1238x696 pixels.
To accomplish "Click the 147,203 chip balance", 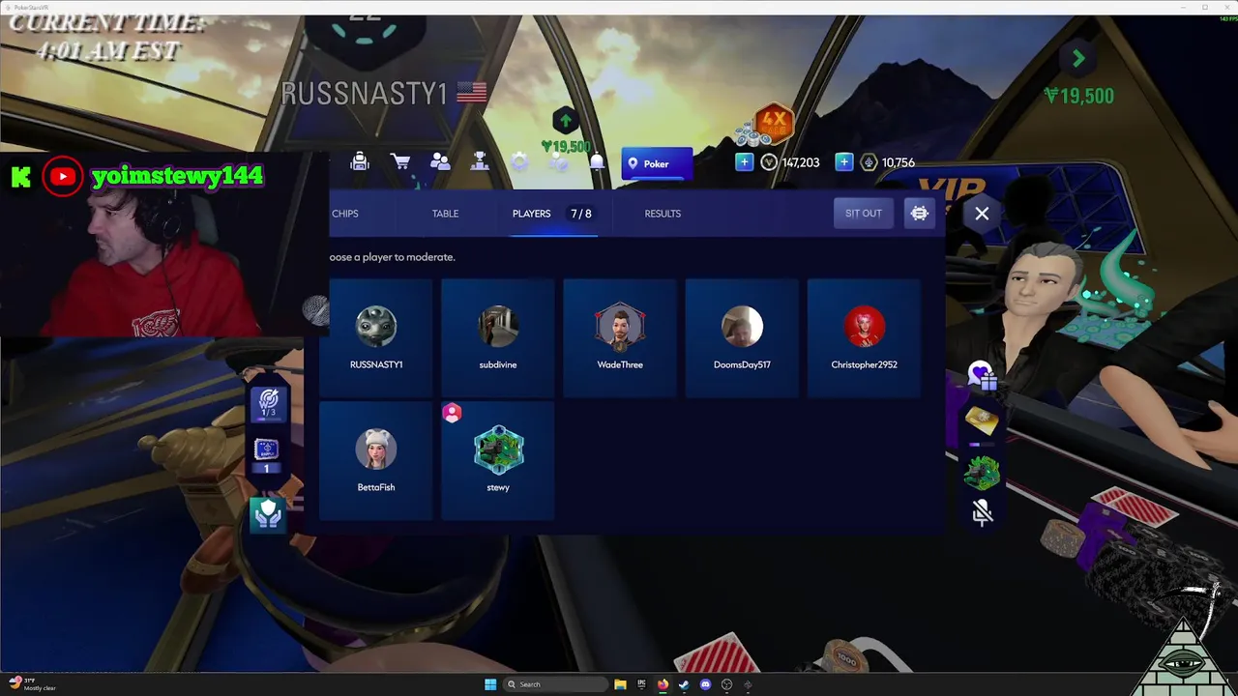I will [x=791, y=162].
